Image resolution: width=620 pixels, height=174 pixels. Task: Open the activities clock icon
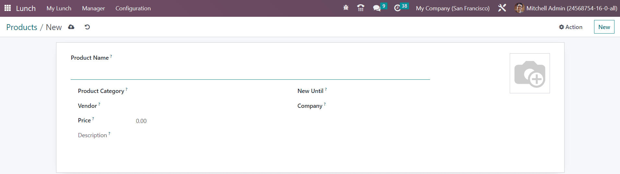point(398,8)
